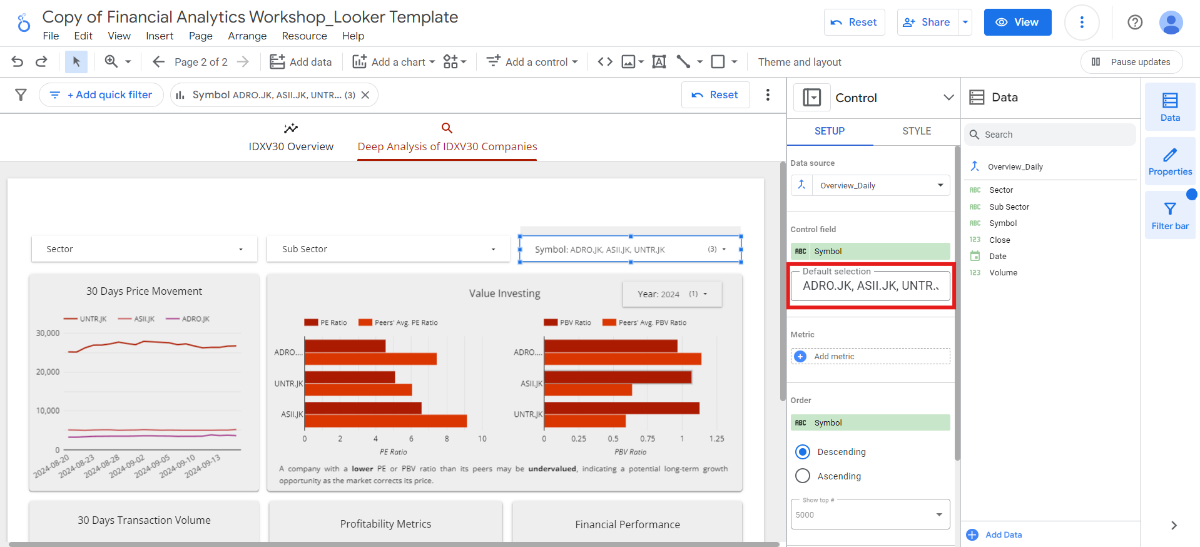Click the Share button
The height and width of the screenshot is (547, 1200).
[928, 23]
